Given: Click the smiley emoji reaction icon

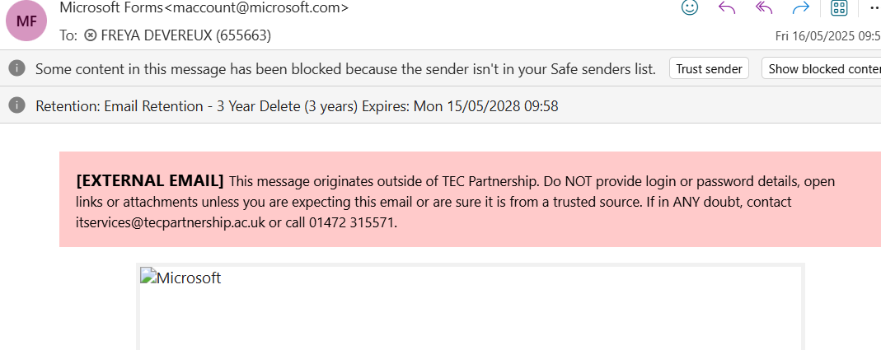Looking at the screenshot, I should click(x=690, y=7).
